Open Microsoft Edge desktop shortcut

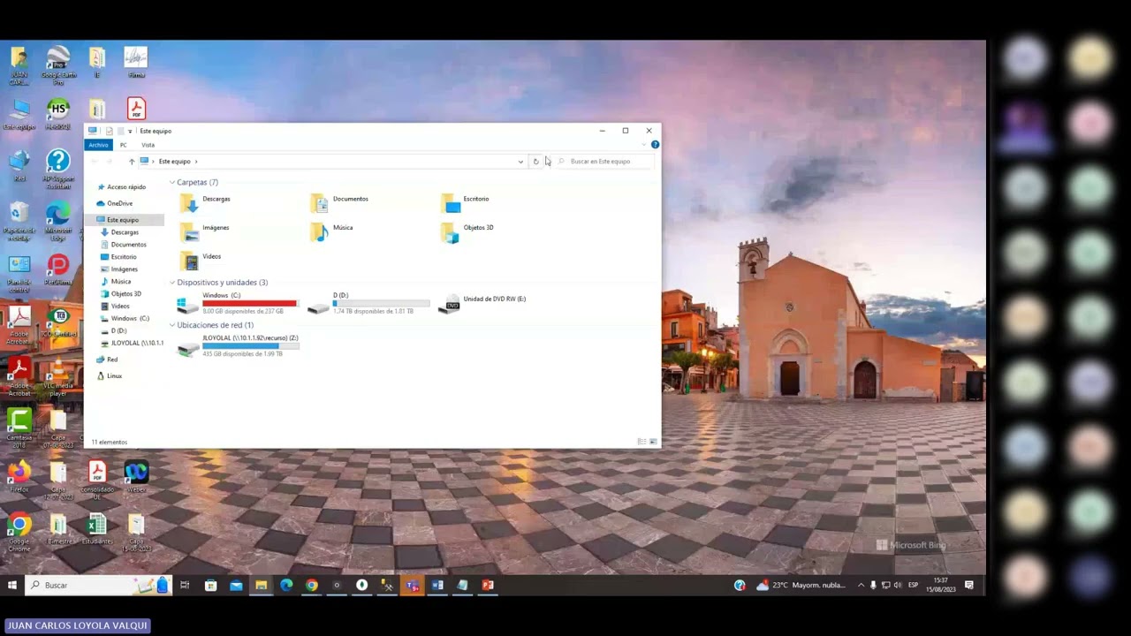pyautogui.click(x=58, y=222)
